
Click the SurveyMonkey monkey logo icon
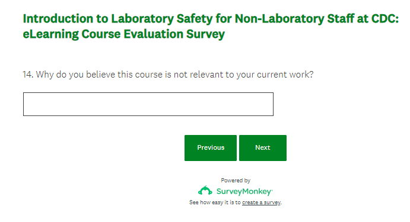tap(205, 191)
